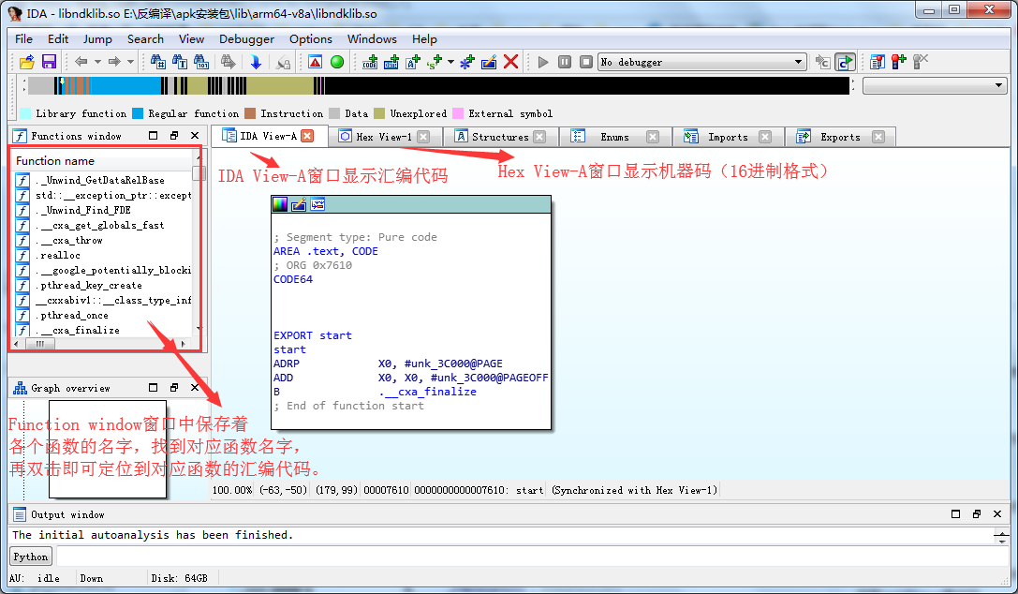Open the Options menu
The width and height of the screenshot is (1018, 594).
(310, 39)
